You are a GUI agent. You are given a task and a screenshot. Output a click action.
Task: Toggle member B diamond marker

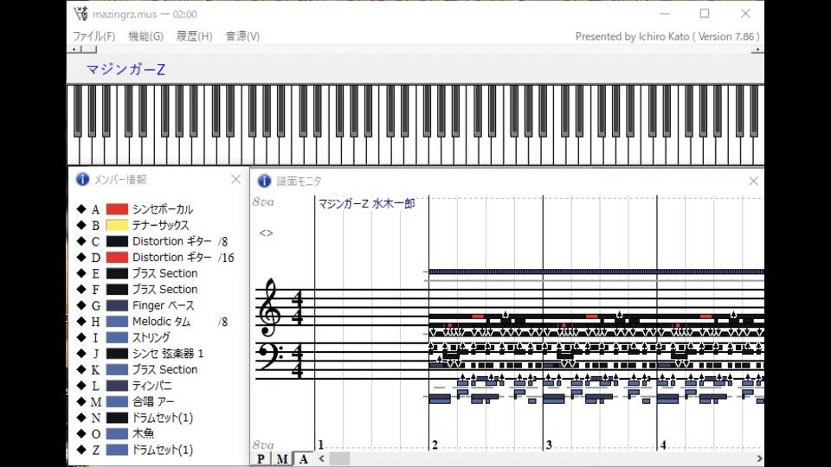[81, 225]
